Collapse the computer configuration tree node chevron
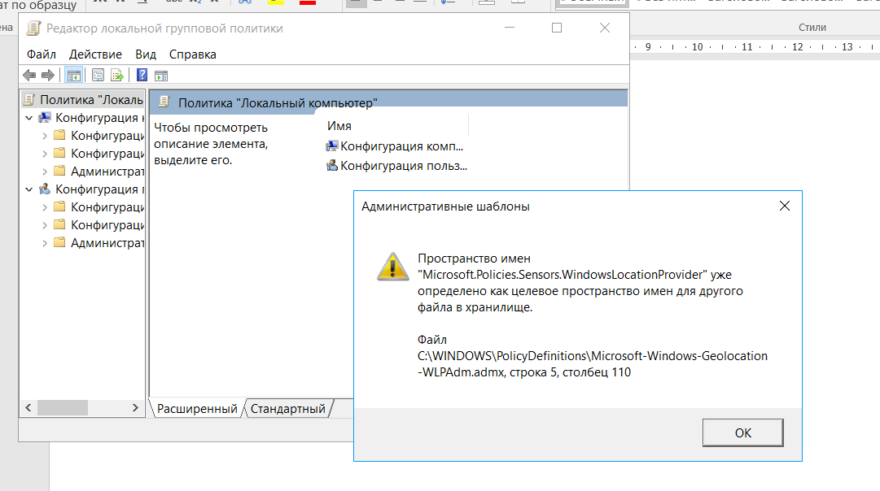The width and height of the screenshot is (880, 491). [x=29, y=118]
